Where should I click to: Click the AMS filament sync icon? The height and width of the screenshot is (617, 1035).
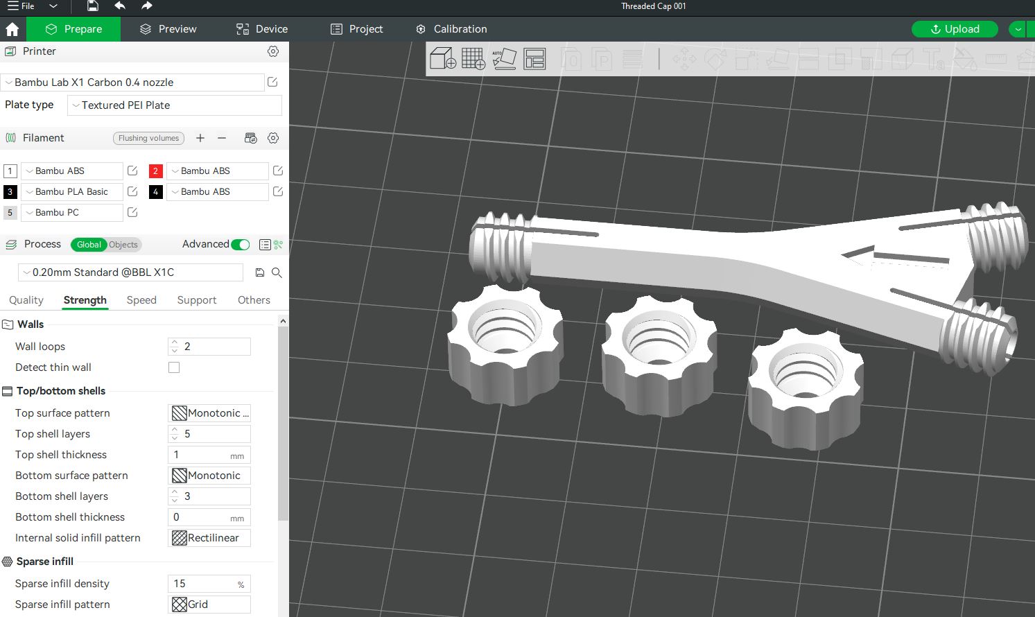click(250, 137)
